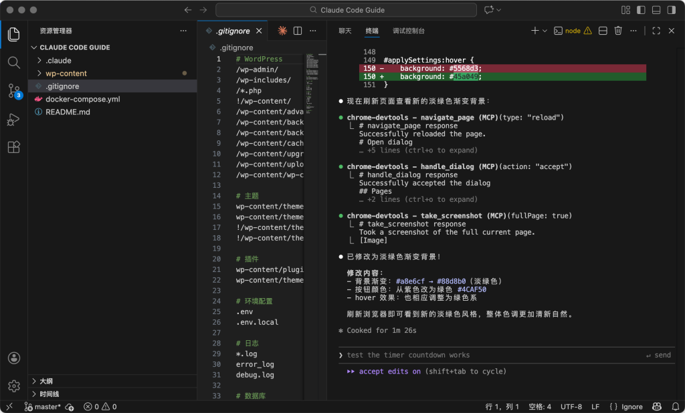This screenshot has height=413, width=685.
Task: Open the Run and Debug view
Action: [13, 120]
